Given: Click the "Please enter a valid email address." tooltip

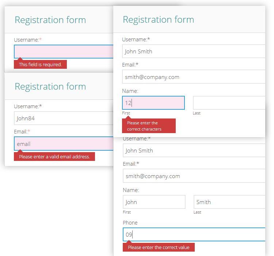Looking at the screenshot, I should 54,157.
